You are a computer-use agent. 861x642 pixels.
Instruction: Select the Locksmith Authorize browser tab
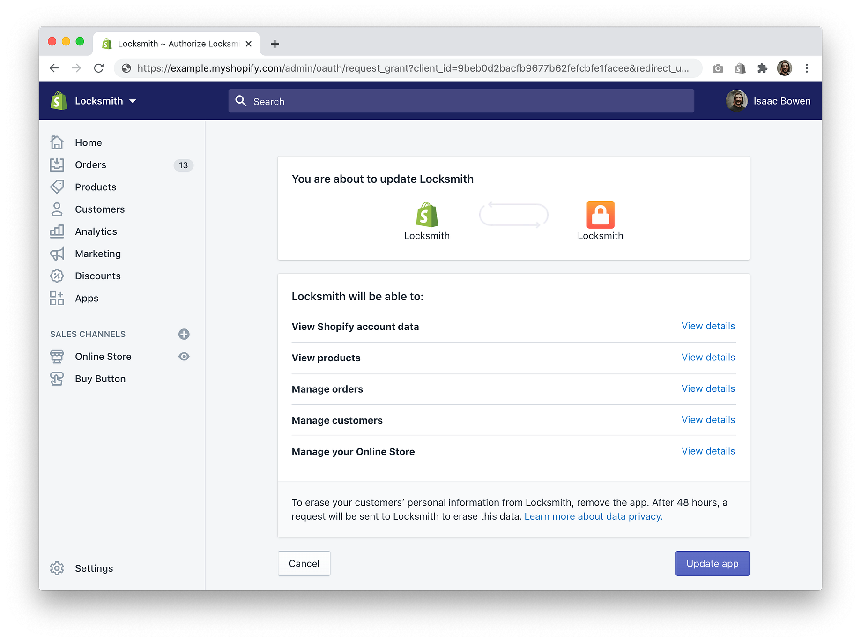pyautogui.click(x=176, y=44)
